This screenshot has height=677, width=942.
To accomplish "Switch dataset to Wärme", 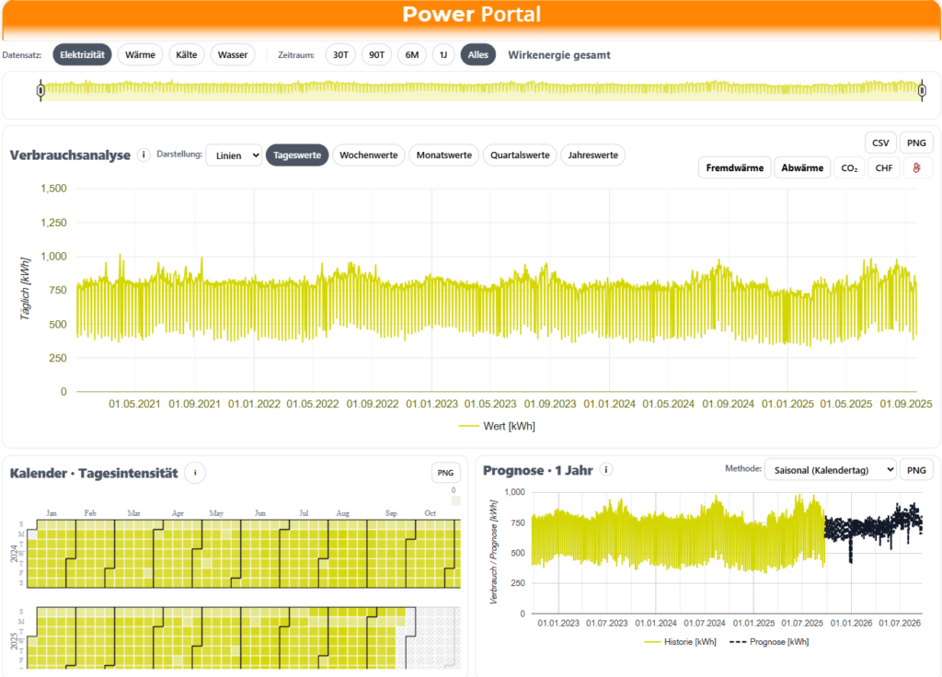I will click(x=140, y=55).
